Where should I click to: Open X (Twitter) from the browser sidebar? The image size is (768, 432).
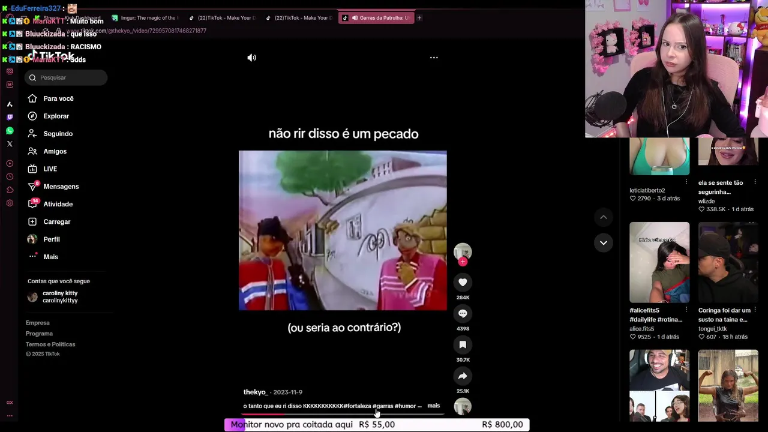10,144
